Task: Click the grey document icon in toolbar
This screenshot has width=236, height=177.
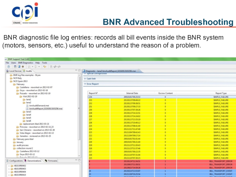Action: click(51, 67)
